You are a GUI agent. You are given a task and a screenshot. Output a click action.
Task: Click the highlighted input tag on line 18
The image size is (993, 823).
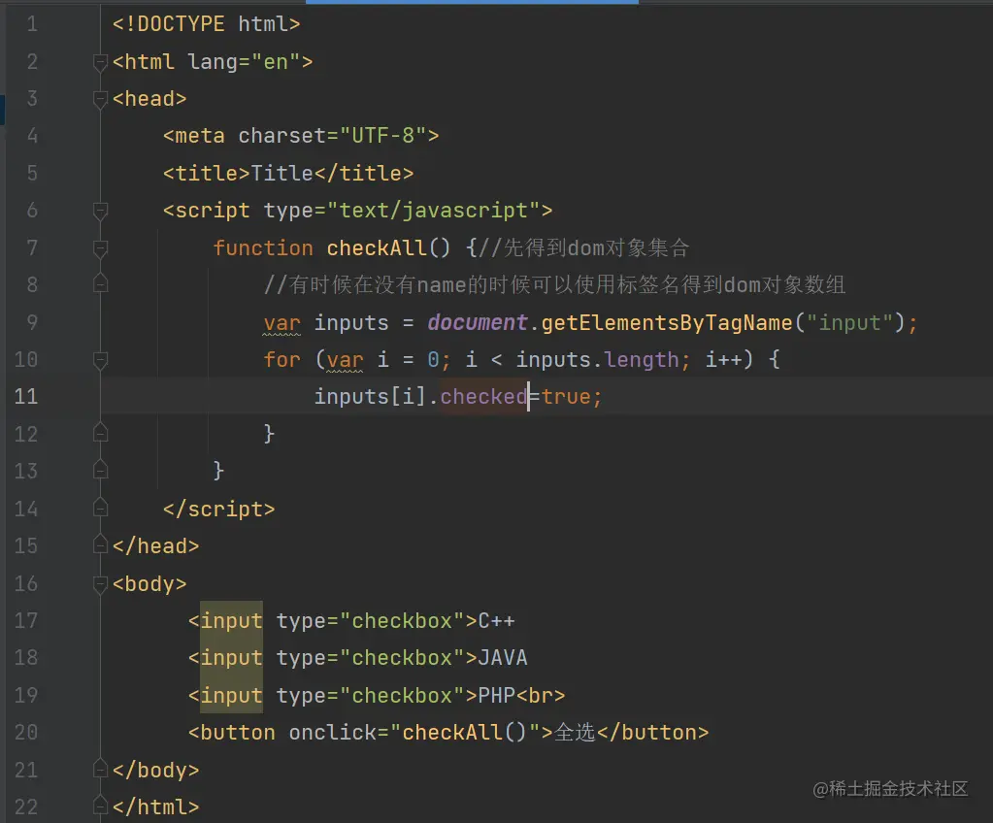tap(231, 658)
